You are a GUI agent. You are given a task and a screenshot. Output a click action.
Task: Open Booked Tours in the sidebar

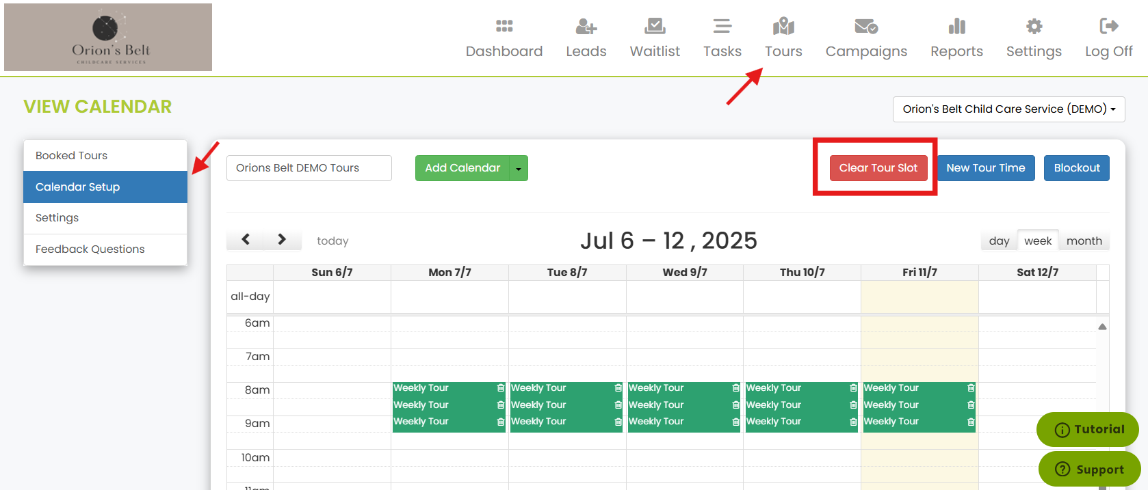pos(105,156)
